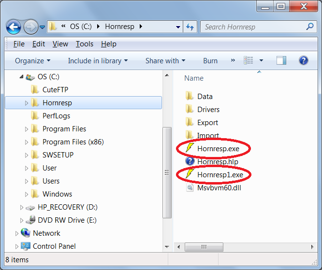Open the blue Get help button
Screen dimensions: 322x270
click(304, 60)
